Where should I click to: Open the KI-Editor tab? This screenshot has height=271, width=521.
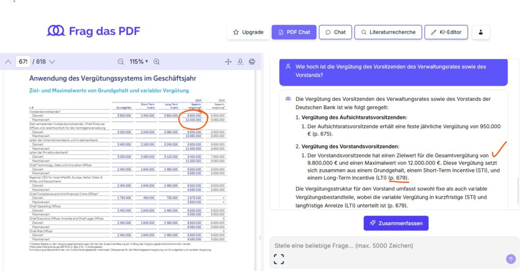[x=446, y=32]
